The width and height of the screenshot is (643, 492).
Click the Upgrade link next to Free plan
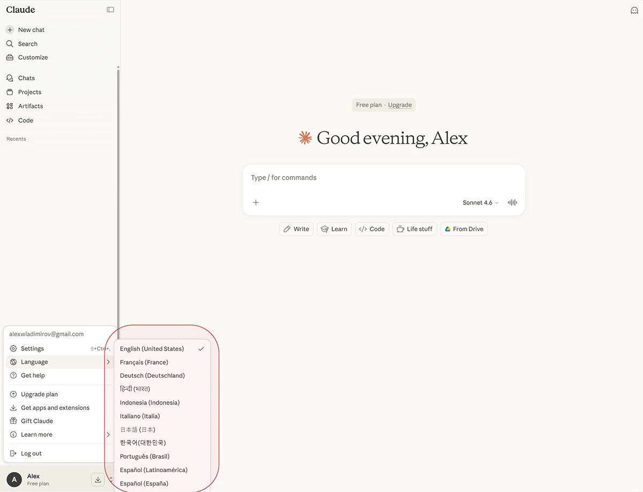pyautogui.click(x=400, y=105)
